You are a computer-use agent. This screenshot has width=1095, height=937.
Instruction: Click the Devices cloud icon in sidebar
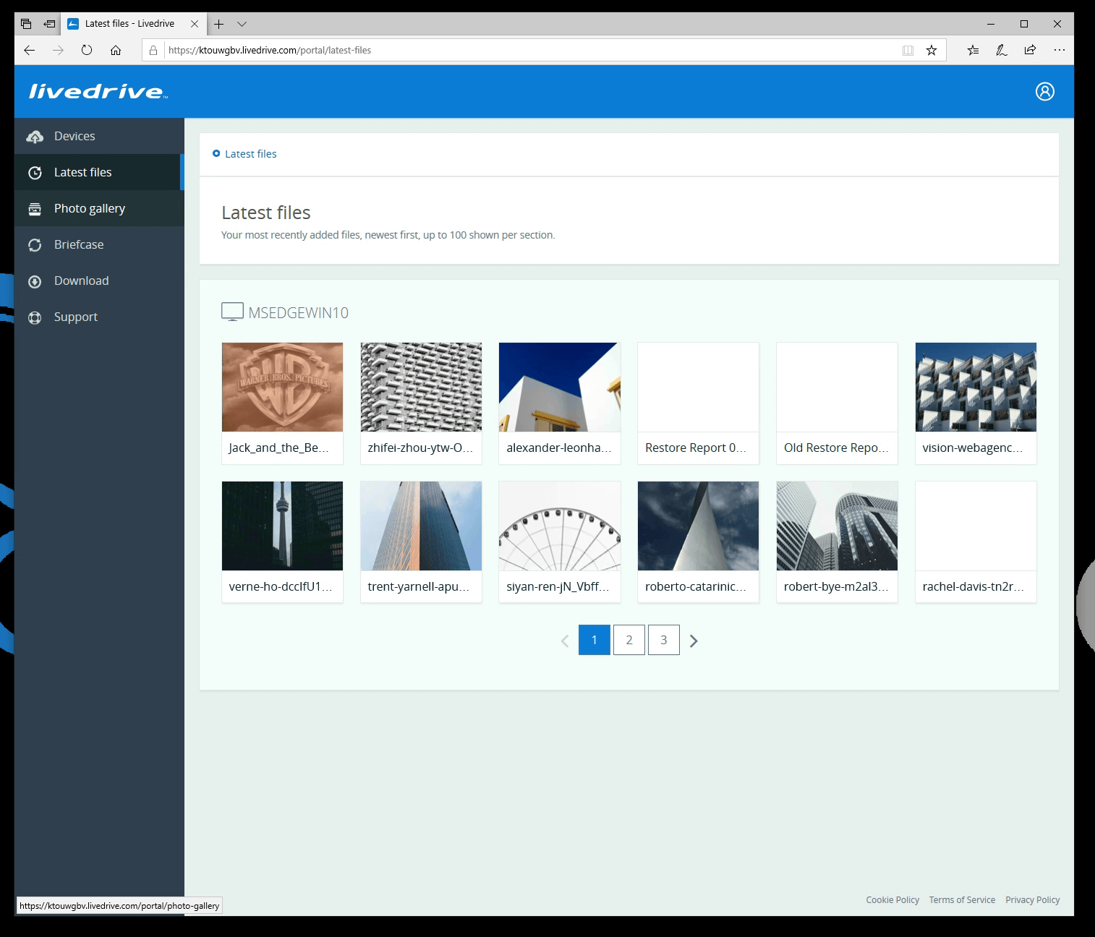pyautogui.click(x=35, y=137)
